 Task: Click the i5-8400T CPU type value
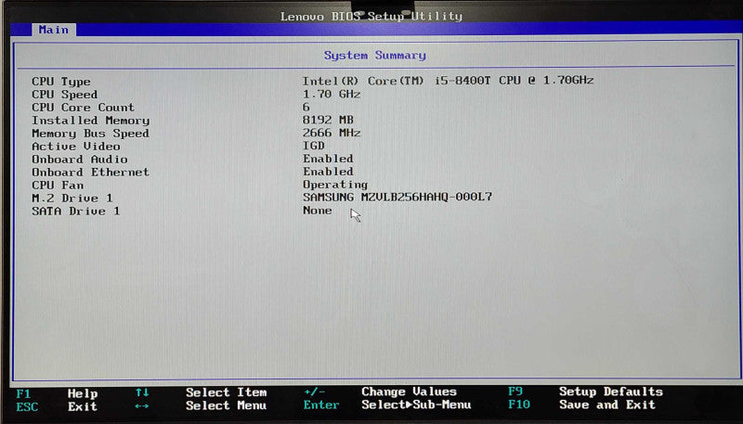point(448,81)
